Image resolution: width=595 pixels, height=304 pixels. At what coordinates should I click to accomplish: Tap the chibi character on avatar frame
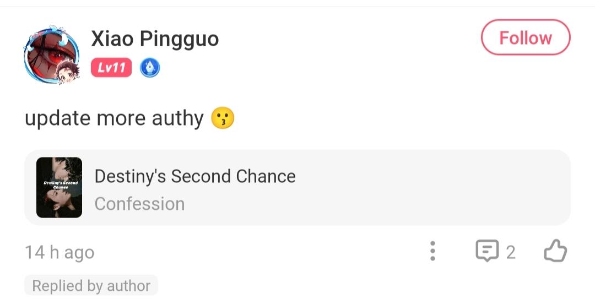[67, 73]
